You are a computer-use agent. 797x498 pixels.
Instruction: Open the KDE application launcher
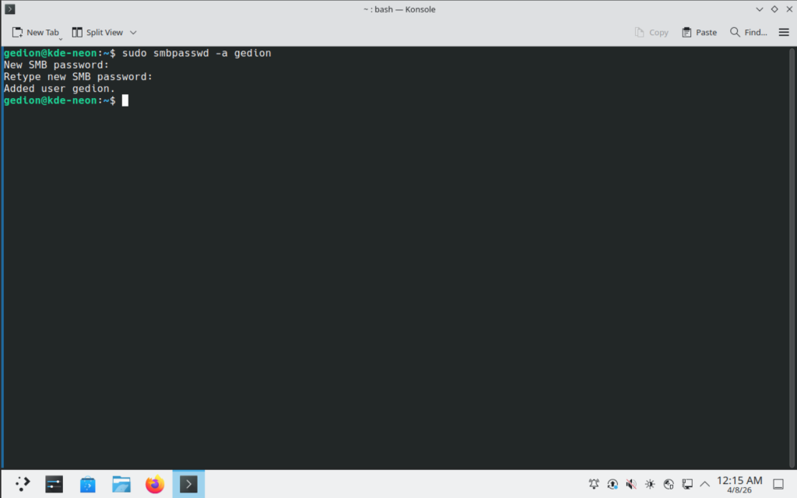click(21, 483)
